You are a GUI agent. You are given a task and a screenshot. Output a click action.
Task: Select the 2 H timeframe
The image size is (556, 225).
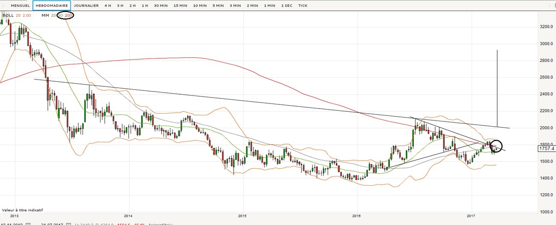[x=133, y=6]
